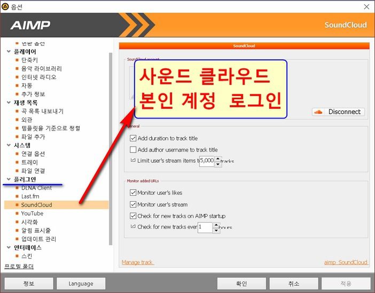Image resolution: width=375 pixels, height=293 pixels.
Task: Toggle Add duration to track title
Action: pos(133,138)
